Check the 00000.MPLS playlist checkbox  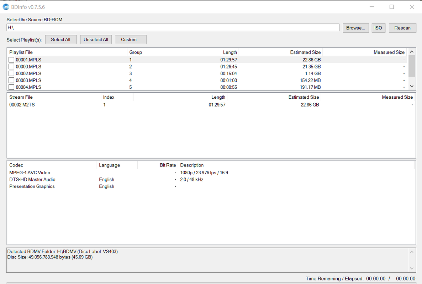(11, 67)
